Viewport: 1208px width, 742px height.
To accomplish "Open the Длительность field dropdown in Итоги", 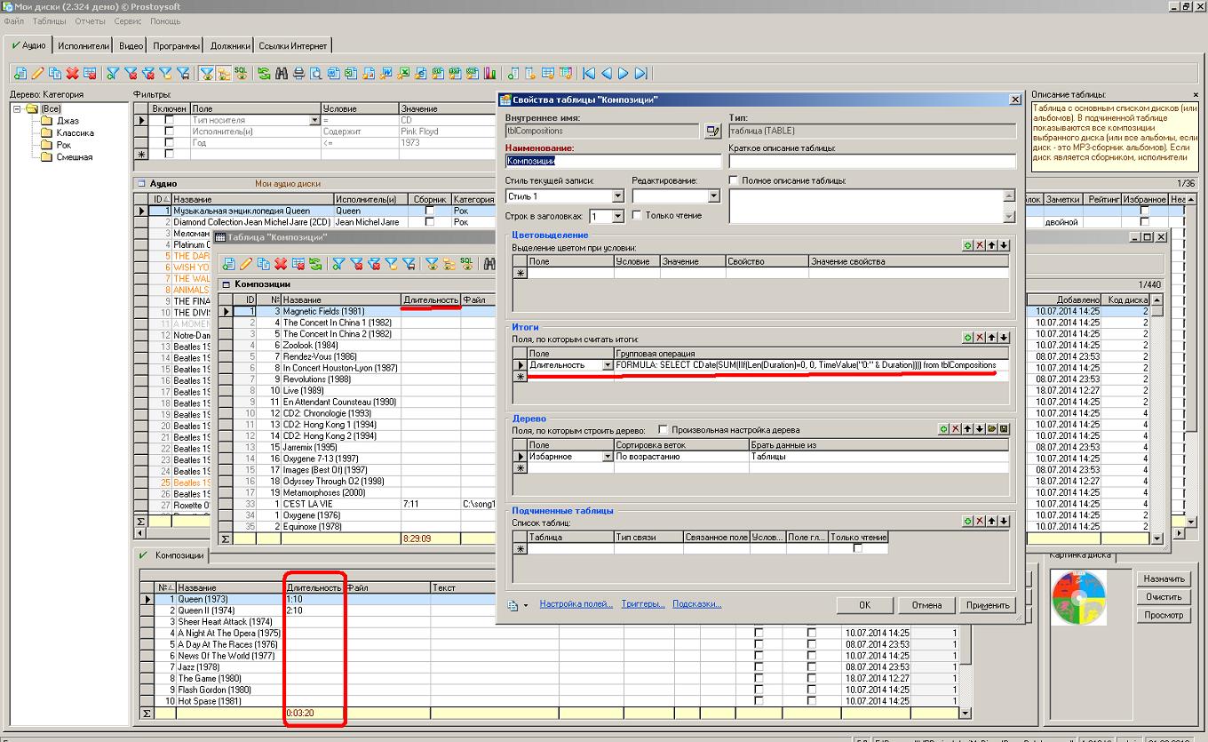I will pos(608,365).
